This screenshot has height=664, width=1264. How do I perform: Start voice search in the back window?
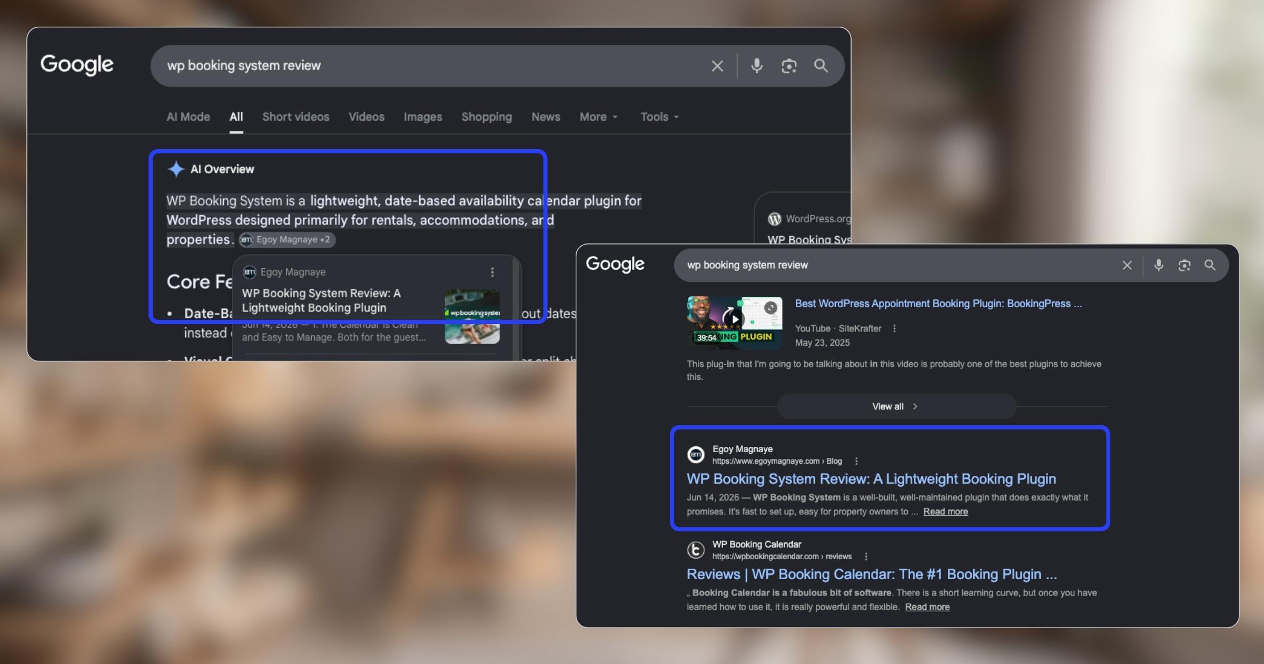click(x=757, y=65)
